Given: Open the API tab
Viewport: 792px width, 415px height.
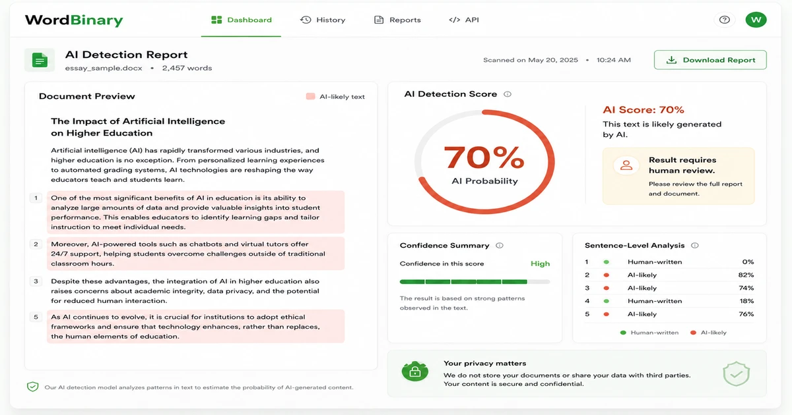Looking at the screenshot, I should click(x=464, y=20).
